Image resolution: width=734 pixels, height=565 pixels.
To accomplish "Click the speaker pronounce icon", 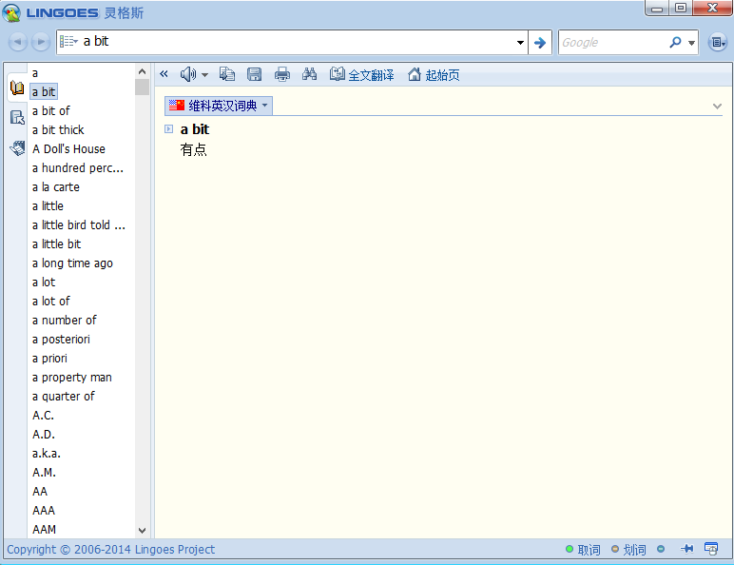I will pyautogui.click(x=188, y=74).
